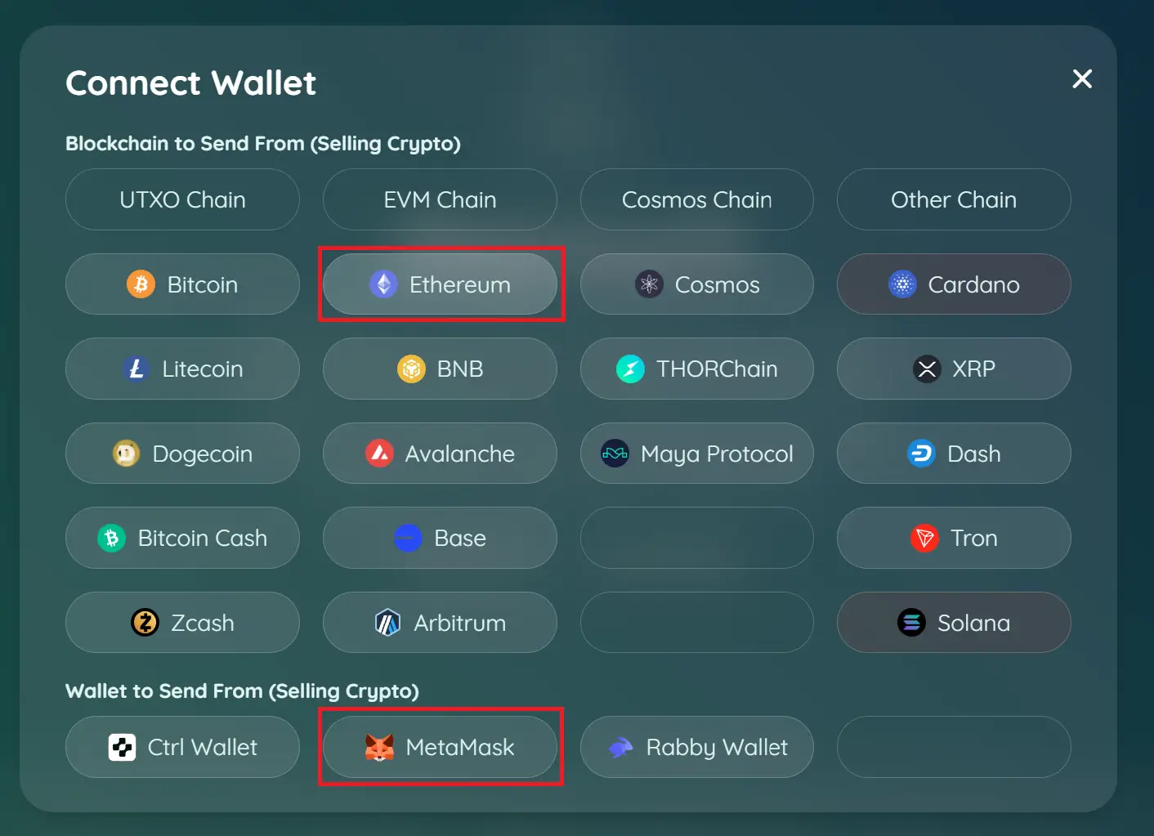Show Cosmos Chain category
This screenshot has width=1154, height=836.
(696, 199)
